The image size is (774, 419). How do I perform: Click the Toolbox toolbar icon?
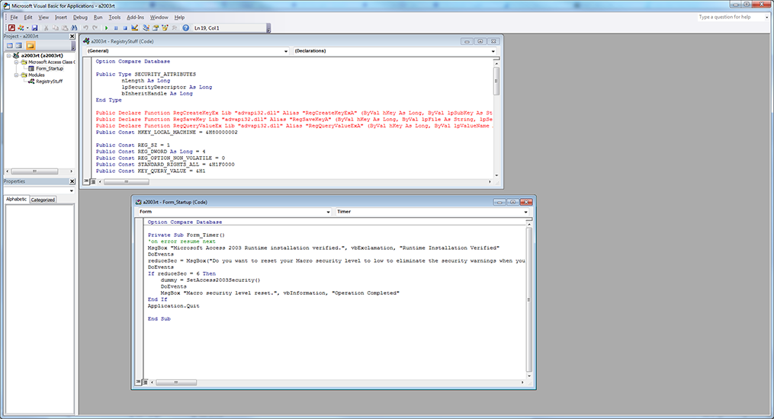coord(175,28)
